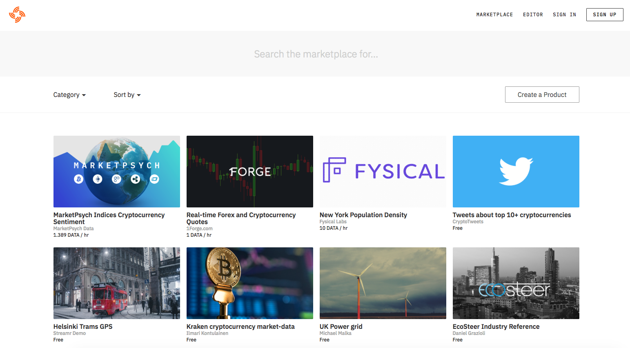This screenshot has width=630, height=348.
Task: Open the EcoSteer product thumbnail
Action: click(x=516, y=283)
